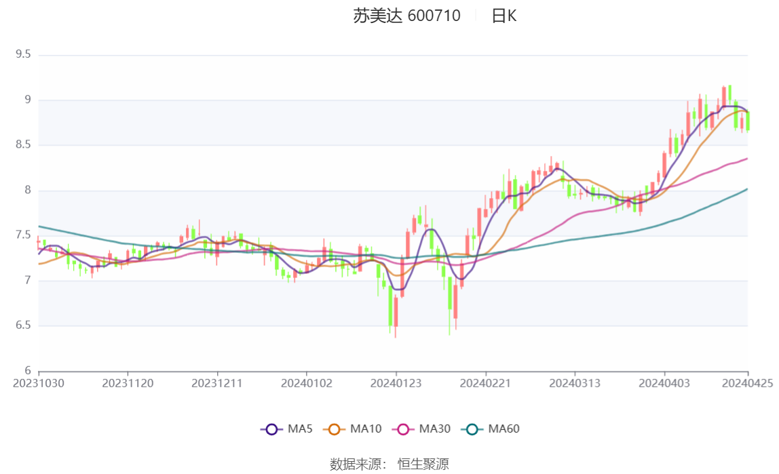Click the x-axis date 20240425
The width and height of the screenshot is (779, 474).
pos(747,384)
